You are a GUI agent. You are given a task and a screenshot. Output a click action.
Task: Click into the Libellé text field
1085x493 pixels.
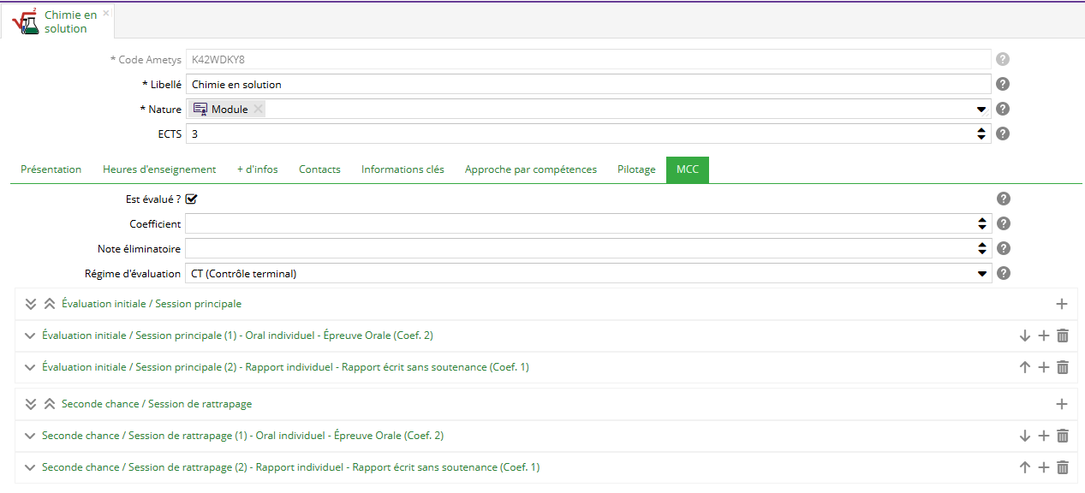click(x=587, y=84)
